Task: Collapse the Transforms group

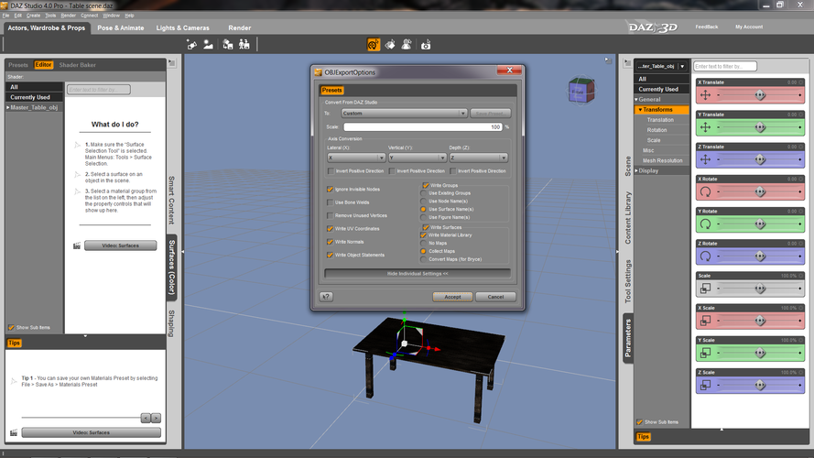Action: coord(641,110)
